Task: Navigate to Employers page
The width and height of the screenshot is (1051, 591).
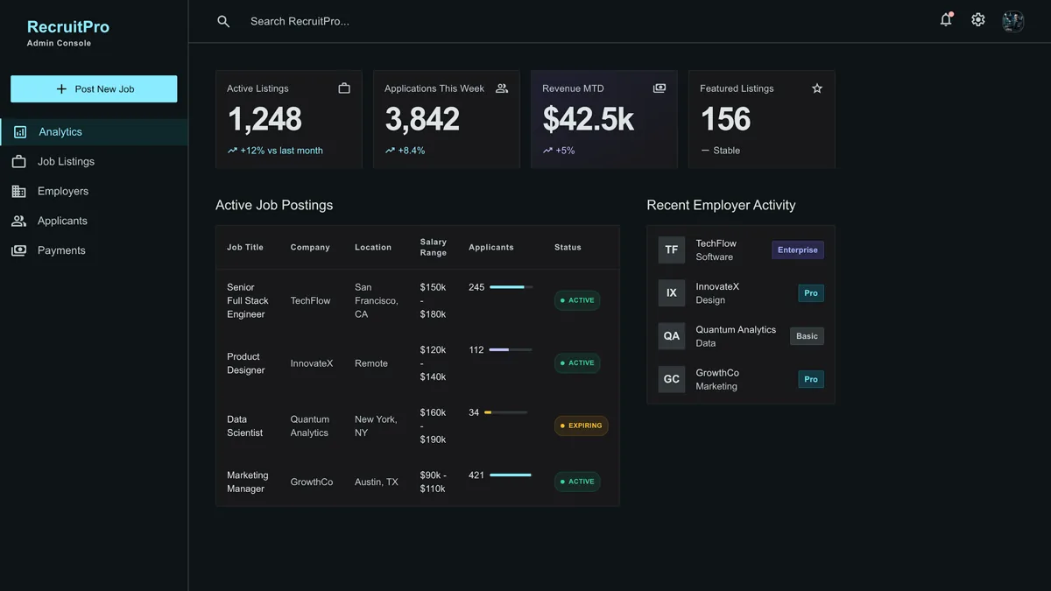Action: tap(94, 191)
